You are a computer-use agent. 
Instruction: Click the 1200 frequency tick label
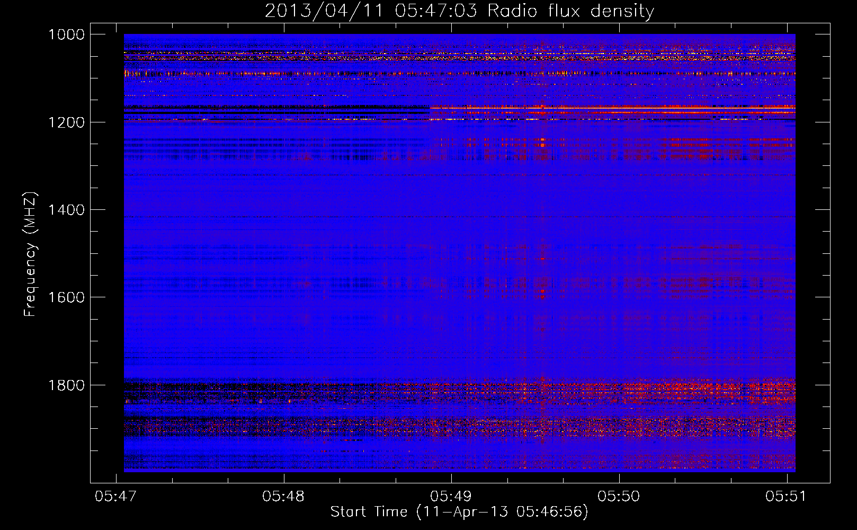[66, 122]
